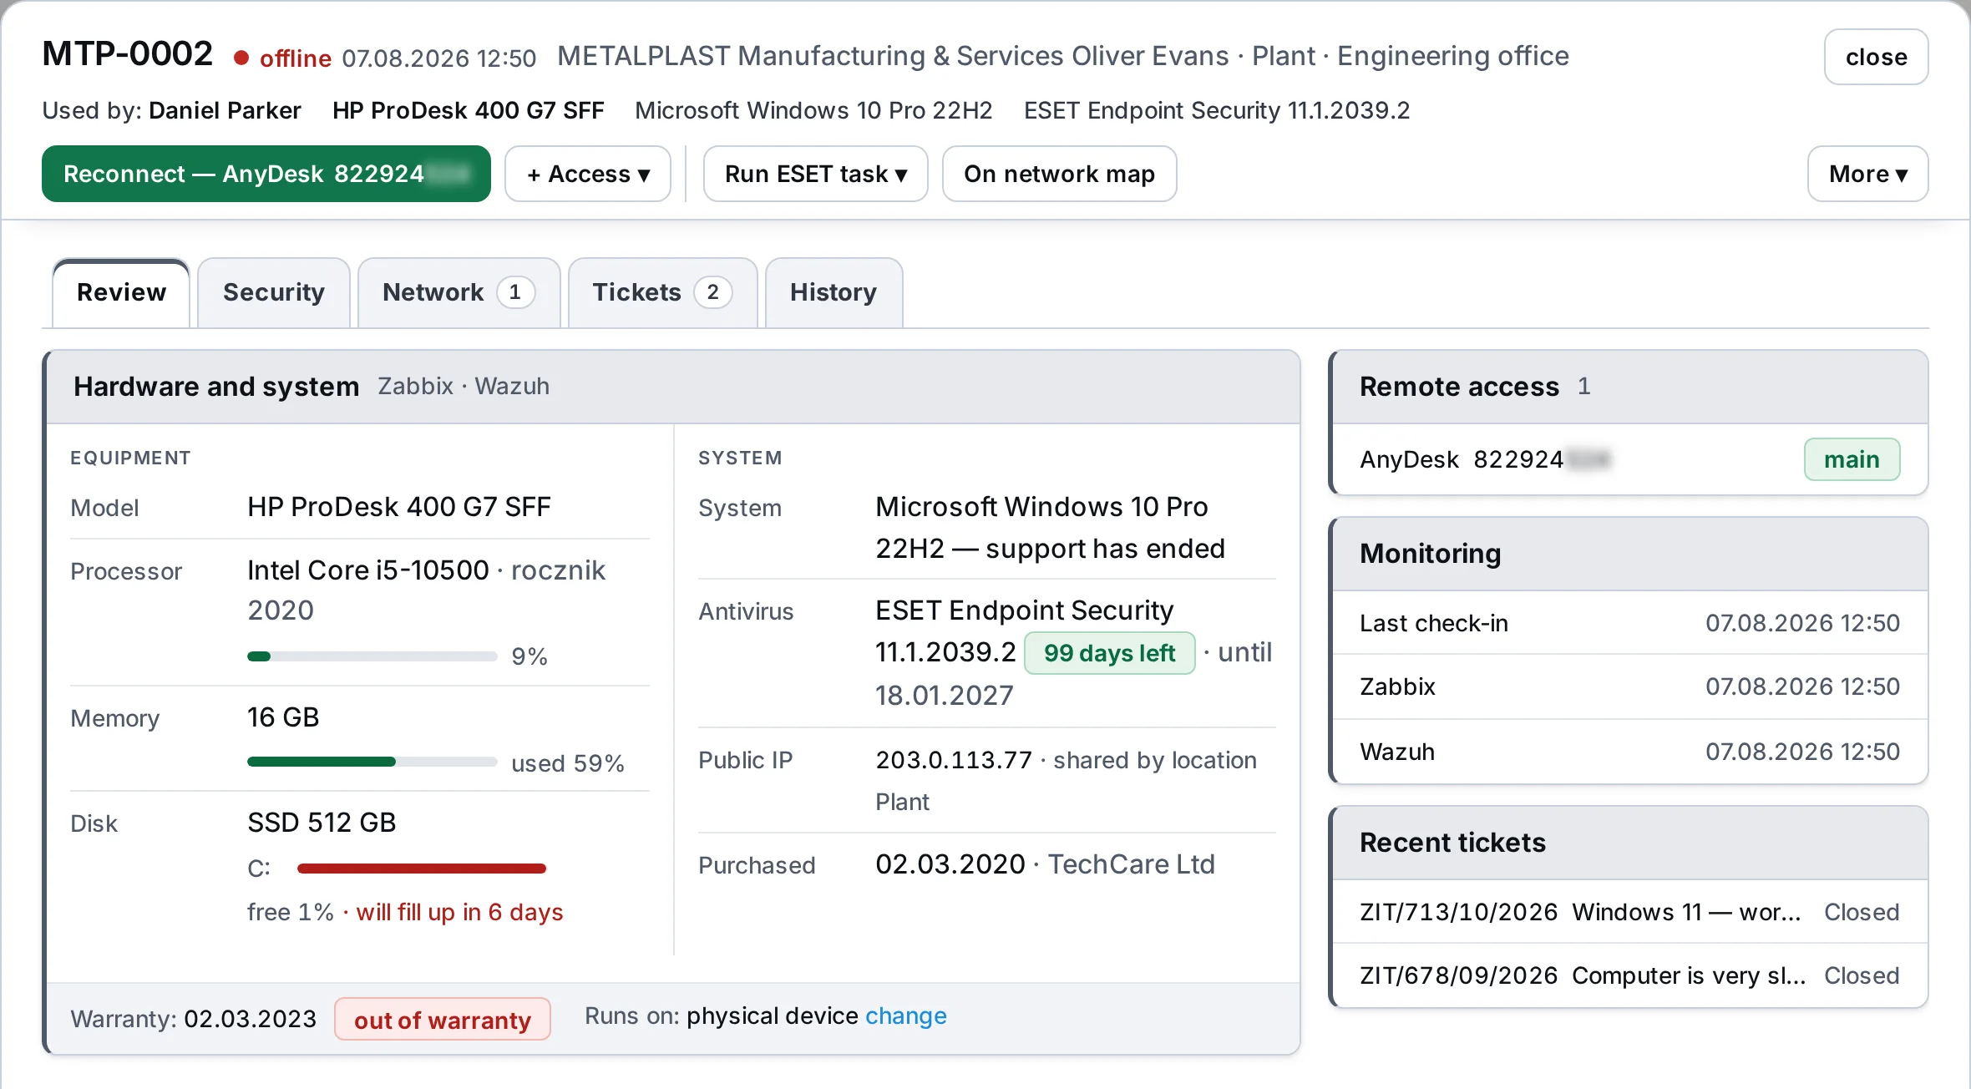Click the red C: disk usage bar
This screenshot has height=1089, width=1971.
point(422,869)
